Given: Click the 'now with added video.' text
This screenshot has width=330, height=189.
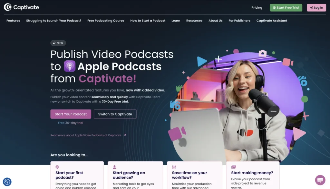Looking at the screenshot, I should click(x=145, y=90).
